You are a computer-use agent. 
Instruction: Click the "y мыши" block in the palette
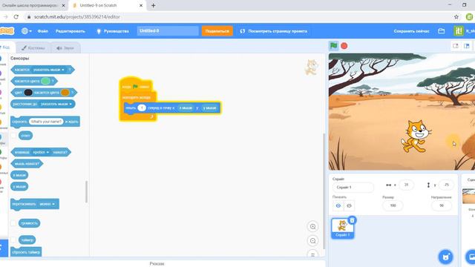click(x=19, y=186)
